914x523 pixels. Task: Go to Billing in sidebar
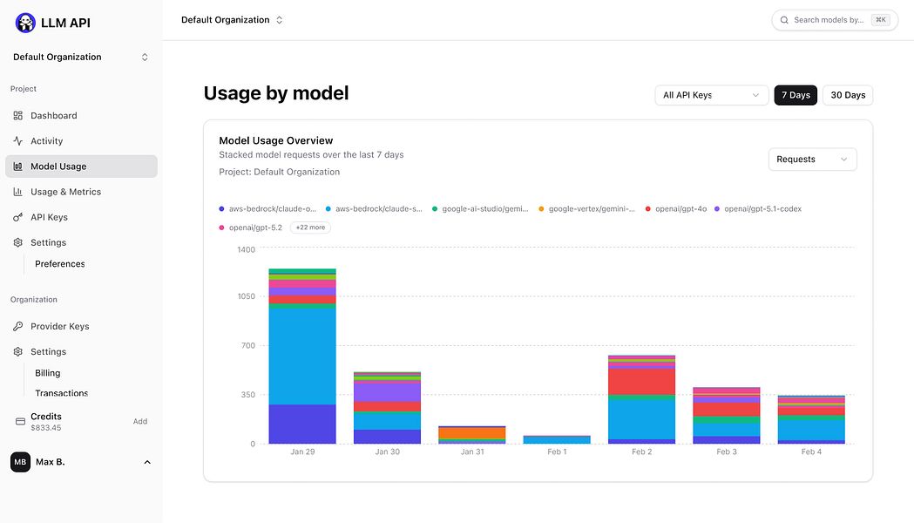click(x=48, y=373)
